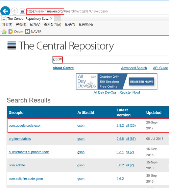Open version 2.5.6 link
This screenshot has height=188, width=169.
[x=120, y=139]
